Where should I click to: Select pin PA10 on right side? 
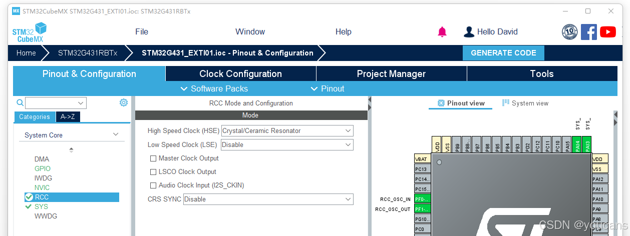pos(600,199)
